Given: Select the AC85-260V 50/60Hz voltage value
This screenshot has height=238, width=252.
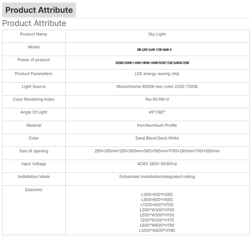Looking at the screenshot, I should point(157,164).
